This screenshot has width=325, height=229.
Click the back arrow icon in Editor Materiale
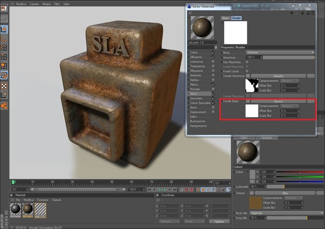(x=291, y=13)
